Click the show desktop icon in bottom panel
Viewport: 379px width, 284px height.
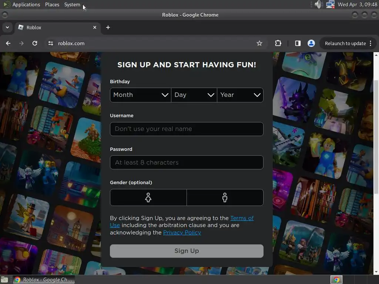[x=4, y=280]
